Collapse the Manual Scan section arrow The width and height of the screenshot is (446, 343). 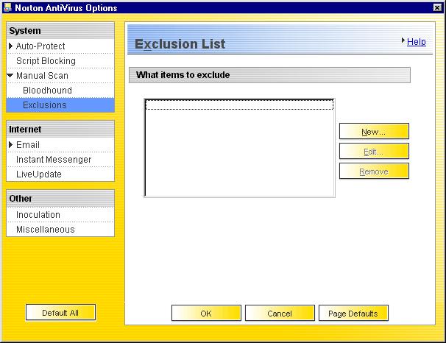pos(11,76)
